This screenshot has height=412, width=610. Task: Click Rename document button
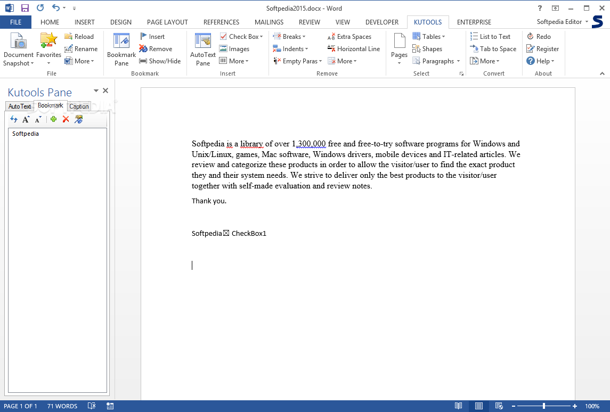click(x=81, y=49)
